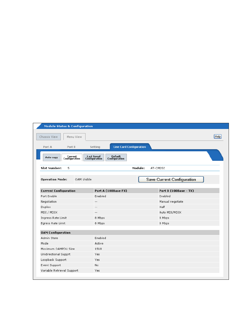Click the Module Status & Configuration title
Screen dimensions: 251x325
(68, 126)
